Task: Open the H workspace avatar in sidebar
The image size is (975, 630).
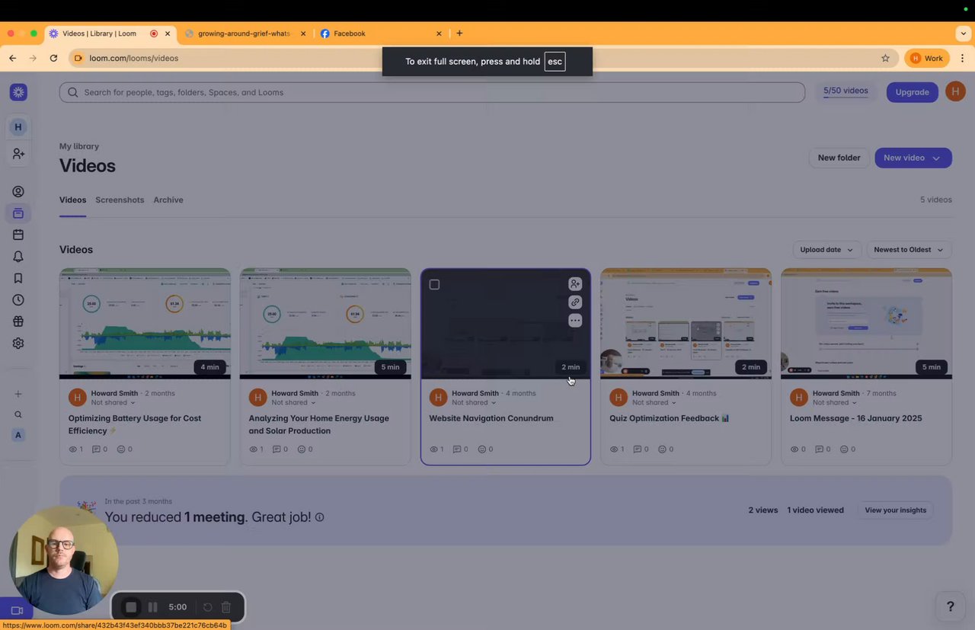Action: 18,127
